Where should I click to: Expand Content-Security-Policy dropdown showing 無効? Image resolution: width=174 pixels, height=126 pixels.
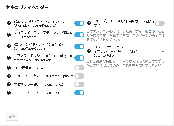tap(147, 51)
